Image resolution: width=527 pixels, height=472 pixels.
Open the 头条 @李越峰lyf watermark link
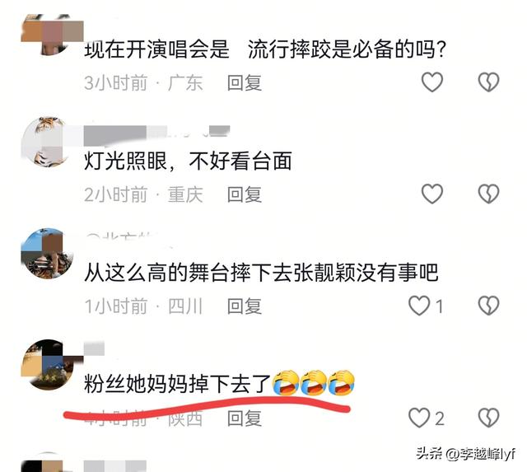tap(465, 454)
